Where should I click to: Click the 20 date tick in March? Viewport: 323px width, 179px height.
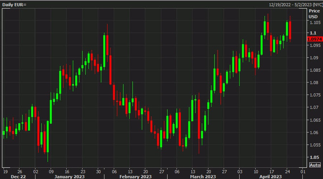tap(209, 171)
